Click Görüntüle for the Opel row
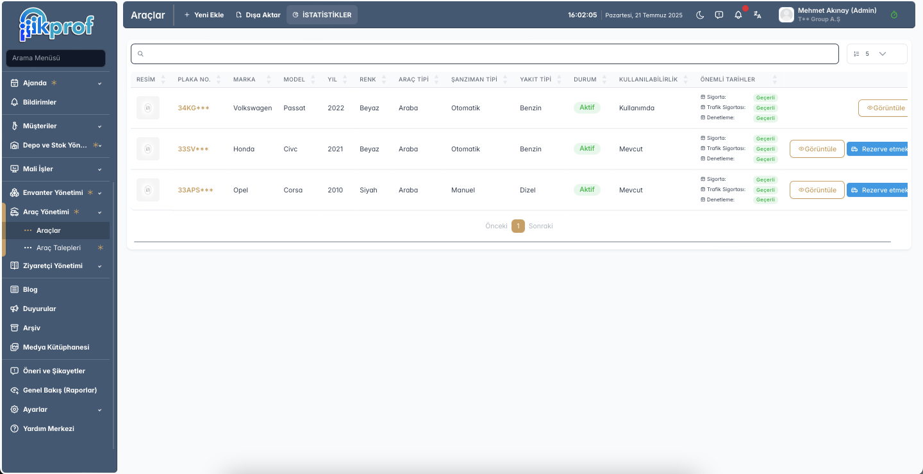Viewport: 923px width, 474px height. pyautogui.click(x=817, y=190)
